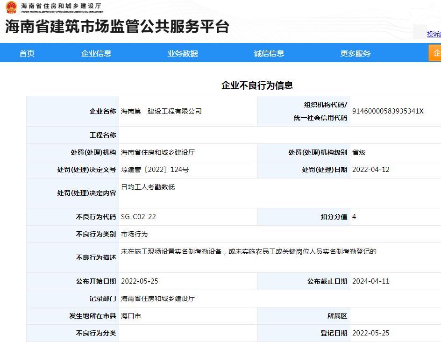Select document number 琼建管〔2022〕124号
Viewport: 441px width, 342px height.
pyautogui.click(x=155, y=170)
